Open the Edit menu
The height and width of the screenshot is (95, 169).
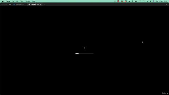tap(17, 1)
